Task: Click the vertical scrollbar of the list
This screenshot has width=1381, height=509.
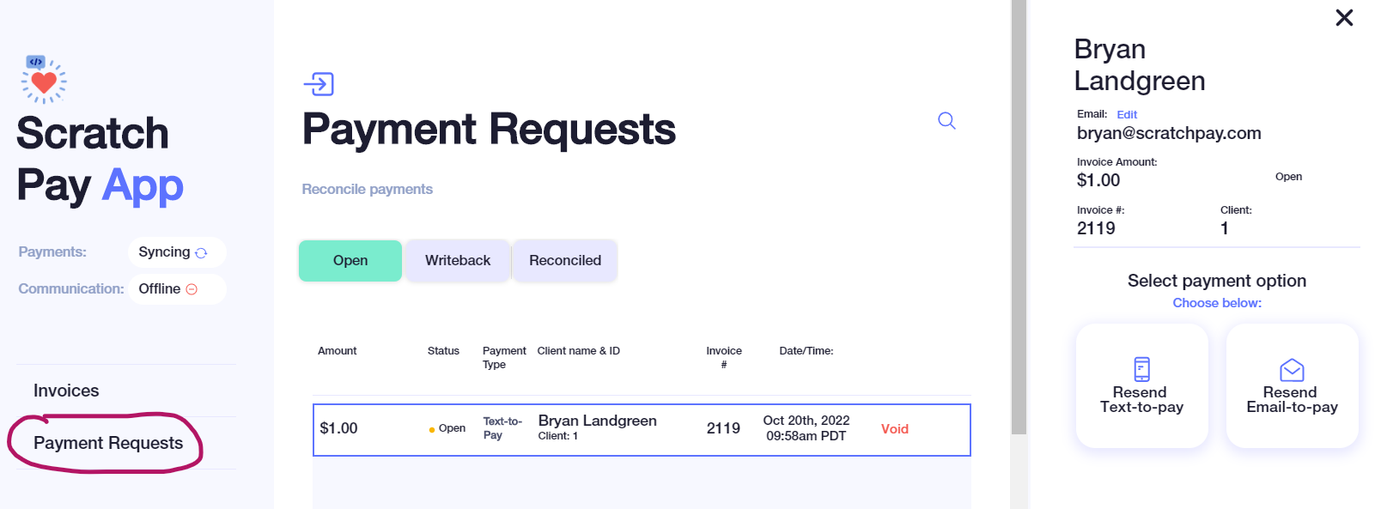Action: 1019,217
